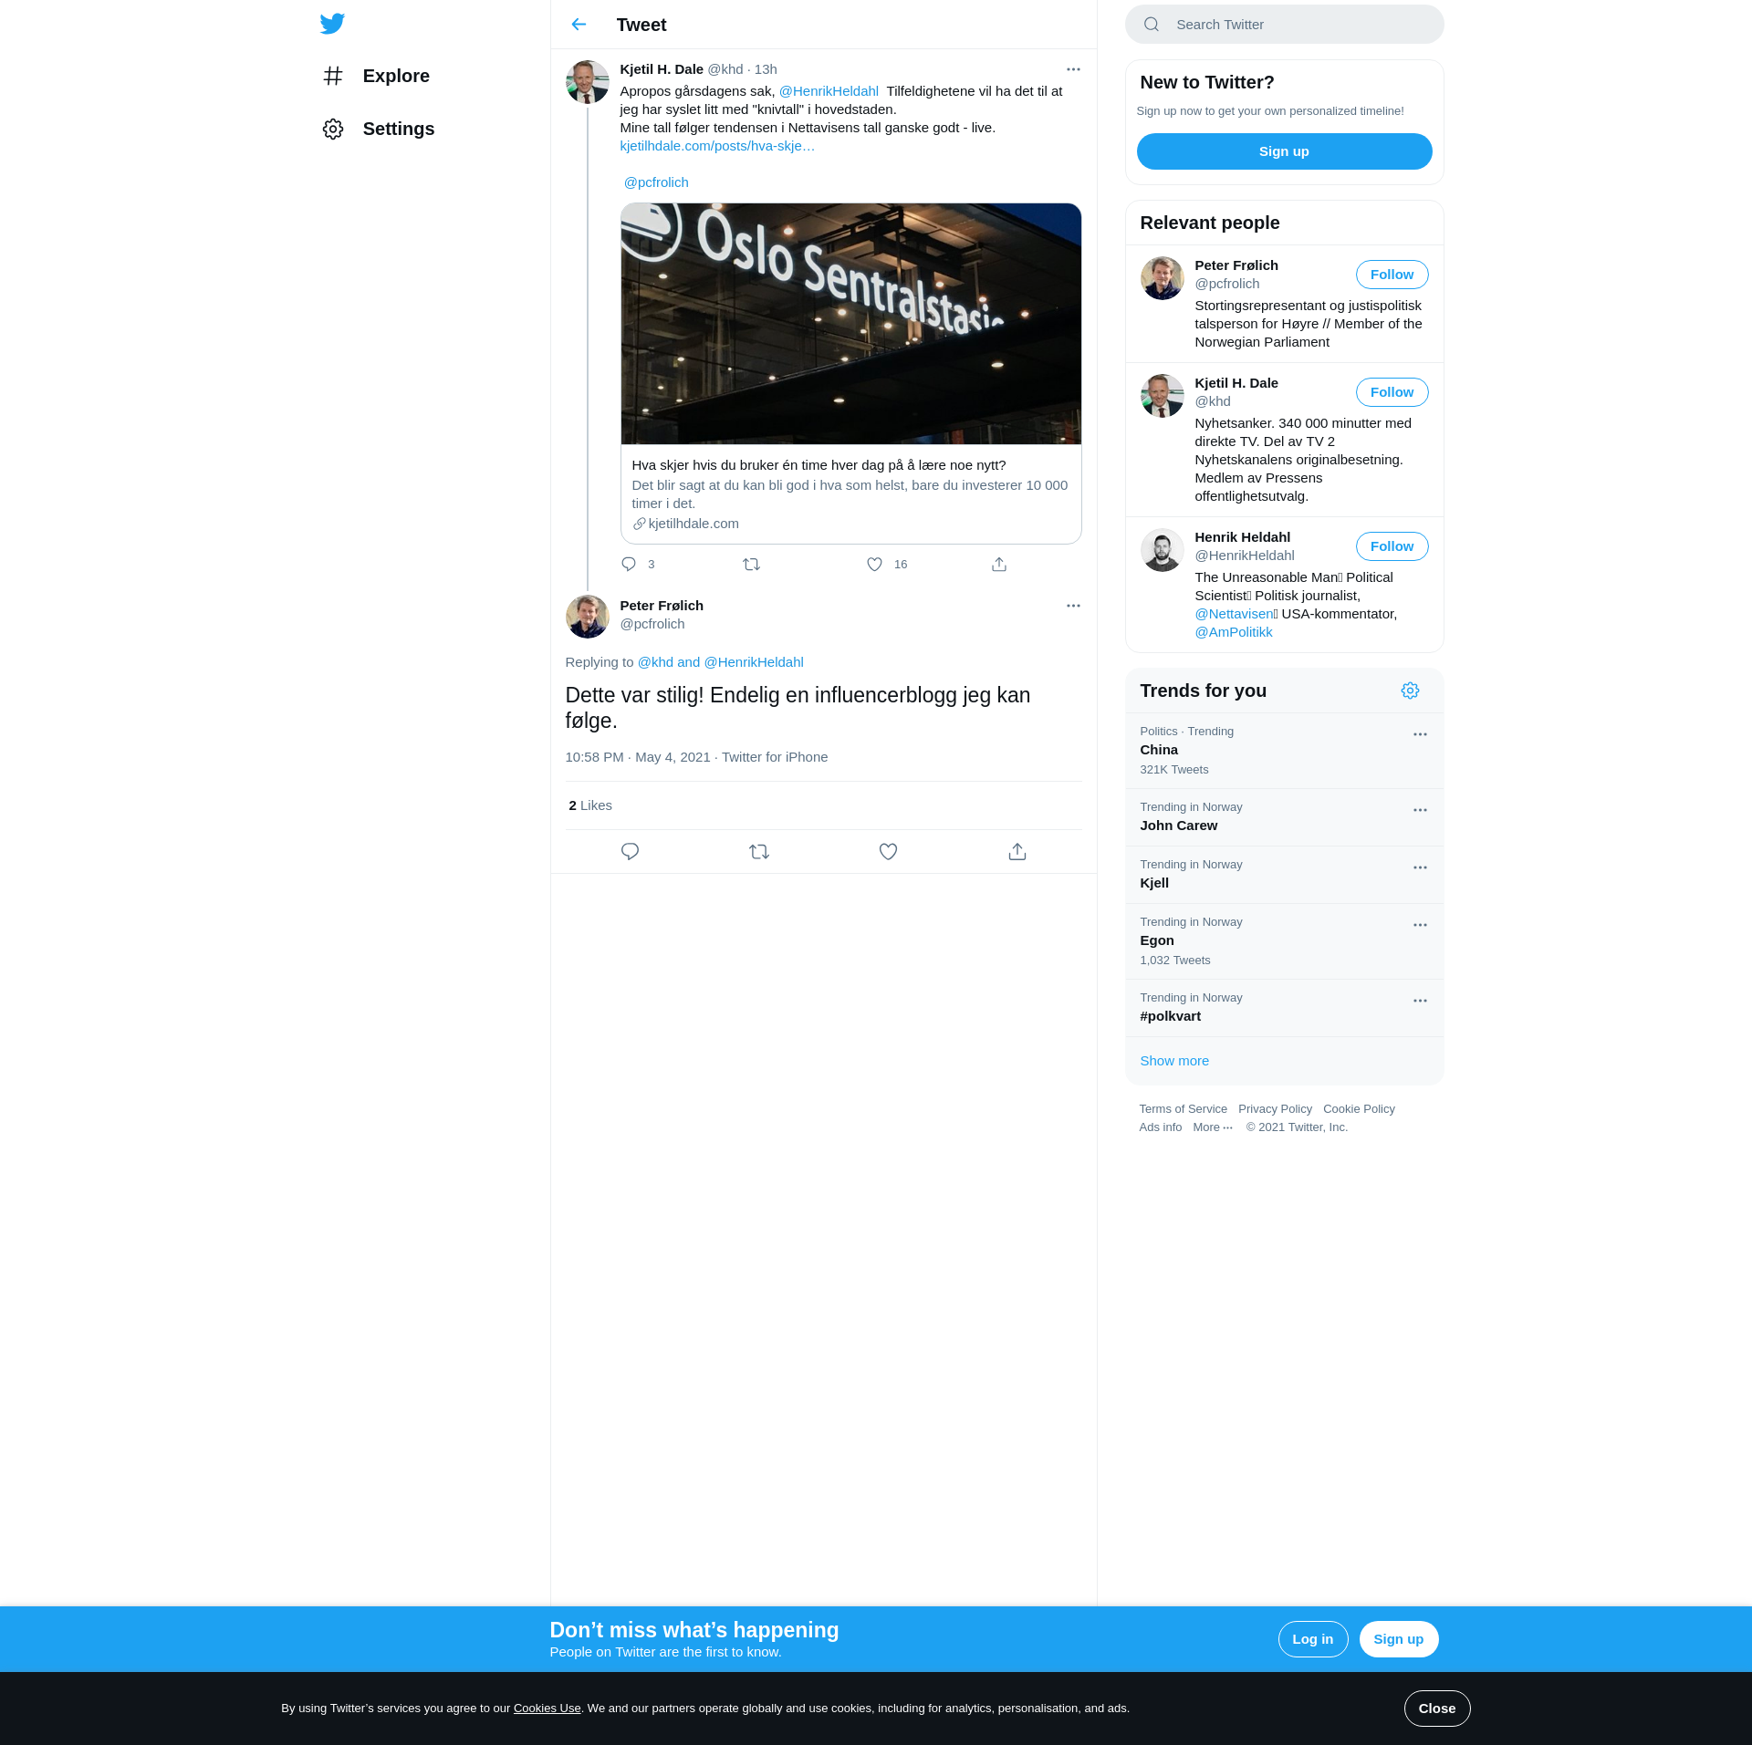The image size is (1752, 1745).
Task: Open Kjetil H. Dale's avatar in Relevant people
Action: (1163, 396)
